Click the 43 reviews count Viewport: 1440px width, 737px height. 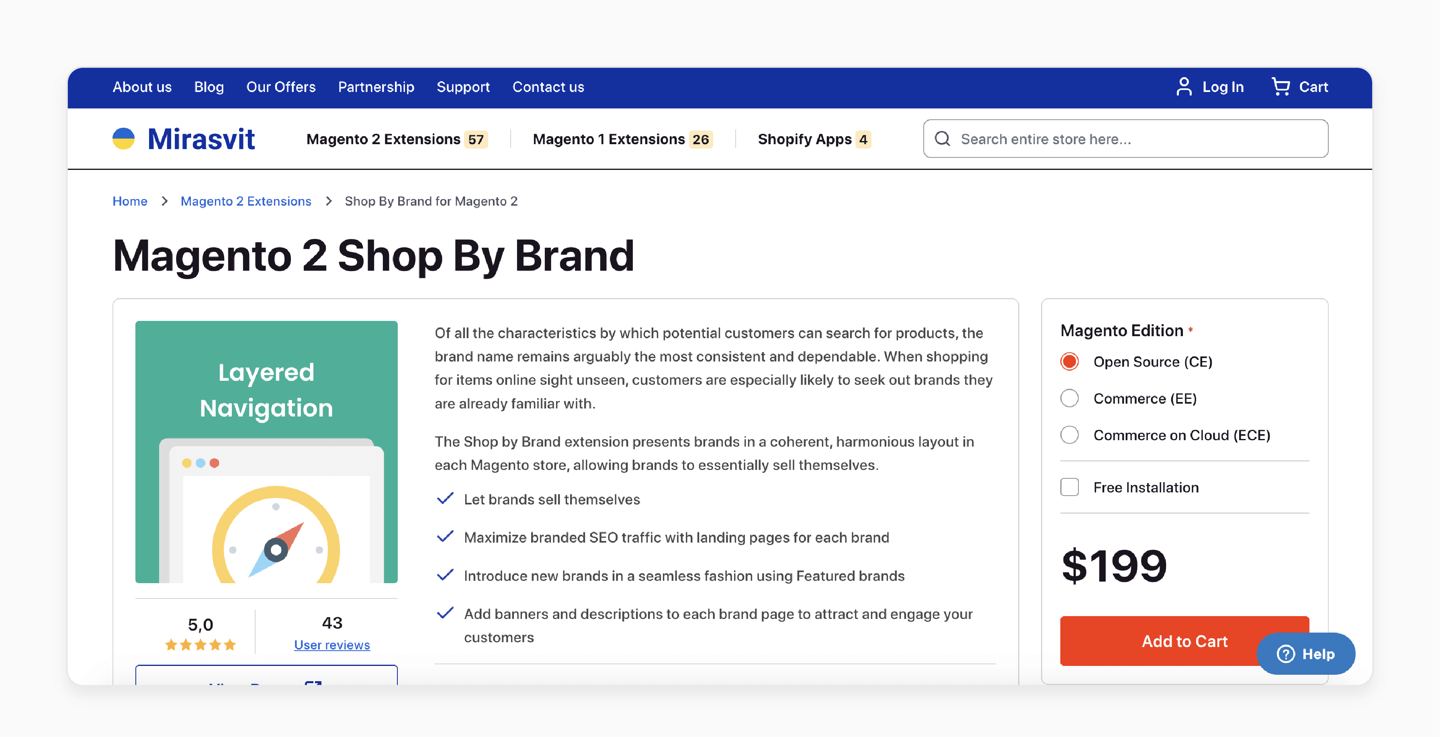pos(331,623)
